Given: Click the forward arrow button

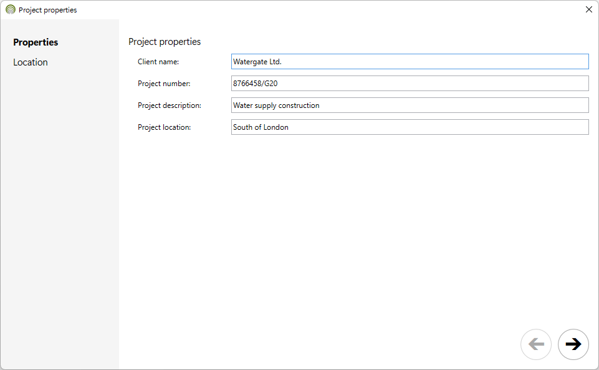Looking at the screenshot, I should coord(573,344).
